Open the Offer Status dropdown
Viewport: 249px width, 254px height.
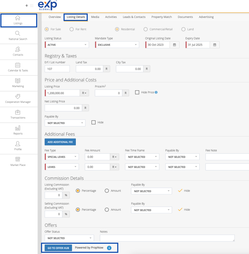69,238
